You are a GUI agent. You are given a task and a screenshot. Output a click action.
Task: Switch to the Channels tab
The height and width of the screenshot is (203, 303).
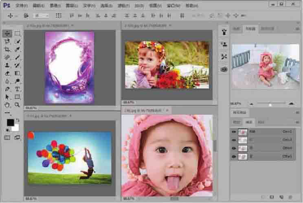point(249,122)
